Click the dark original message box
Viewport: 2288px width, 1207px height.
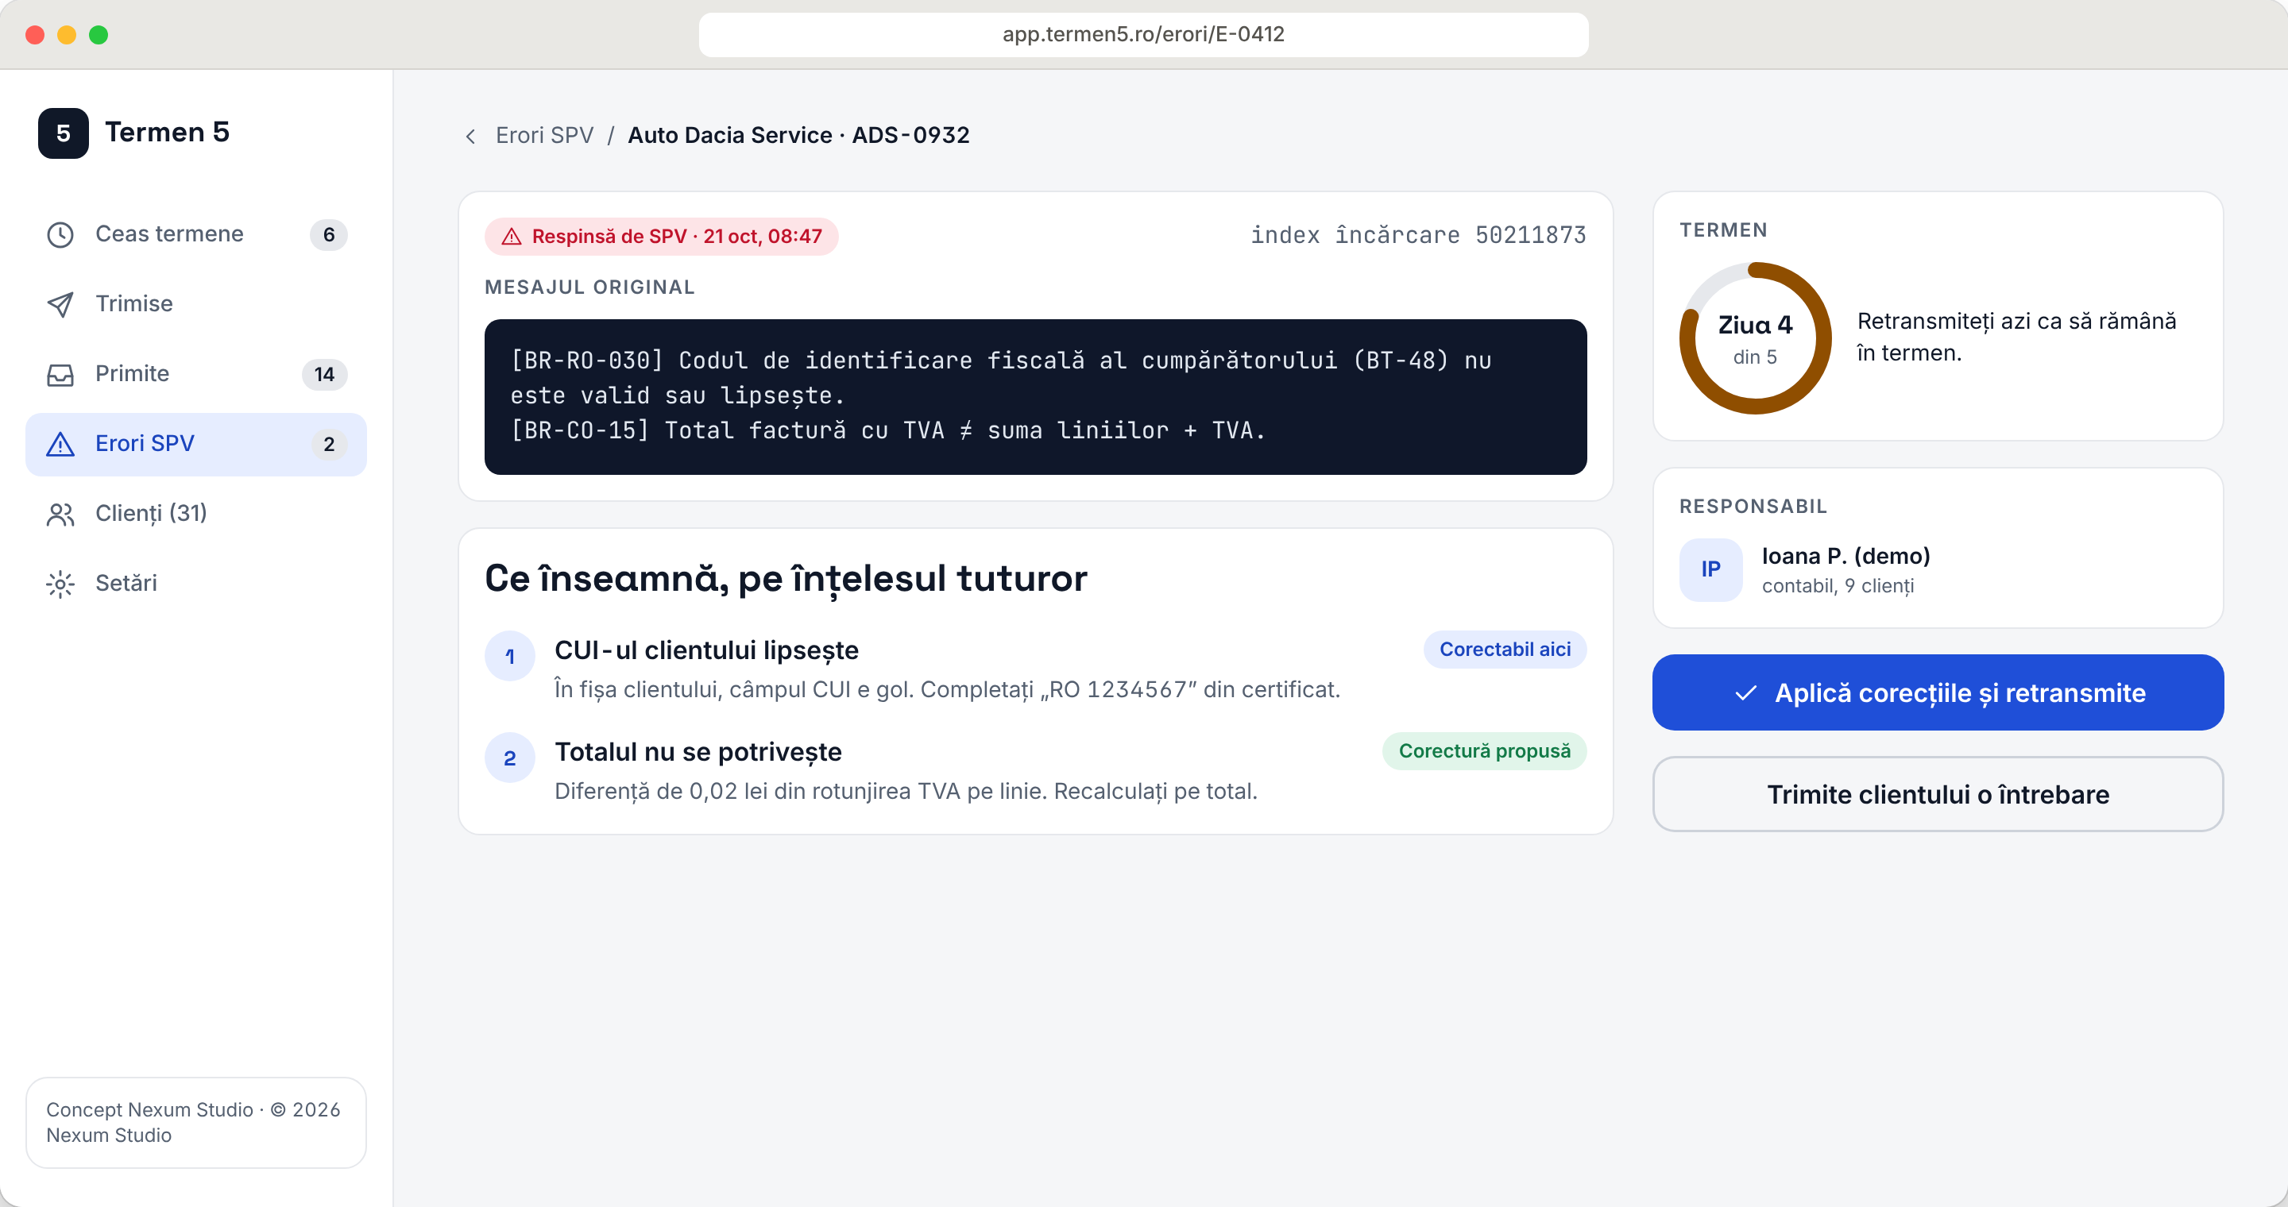coord(1036,397)
